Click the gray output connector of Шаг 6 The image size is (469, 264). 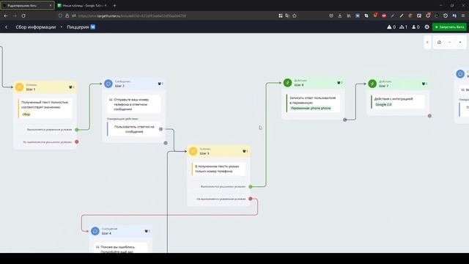[x=345, y=120]
